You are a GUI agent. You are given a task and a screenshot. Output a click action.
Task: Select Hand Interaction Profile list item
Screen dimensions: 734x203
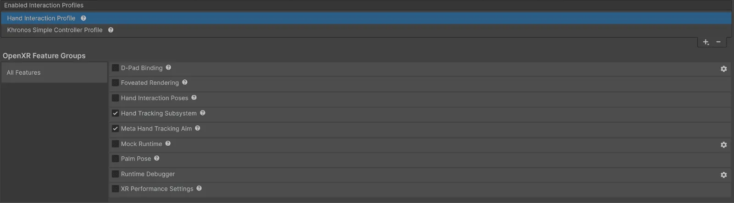point(41,18)
